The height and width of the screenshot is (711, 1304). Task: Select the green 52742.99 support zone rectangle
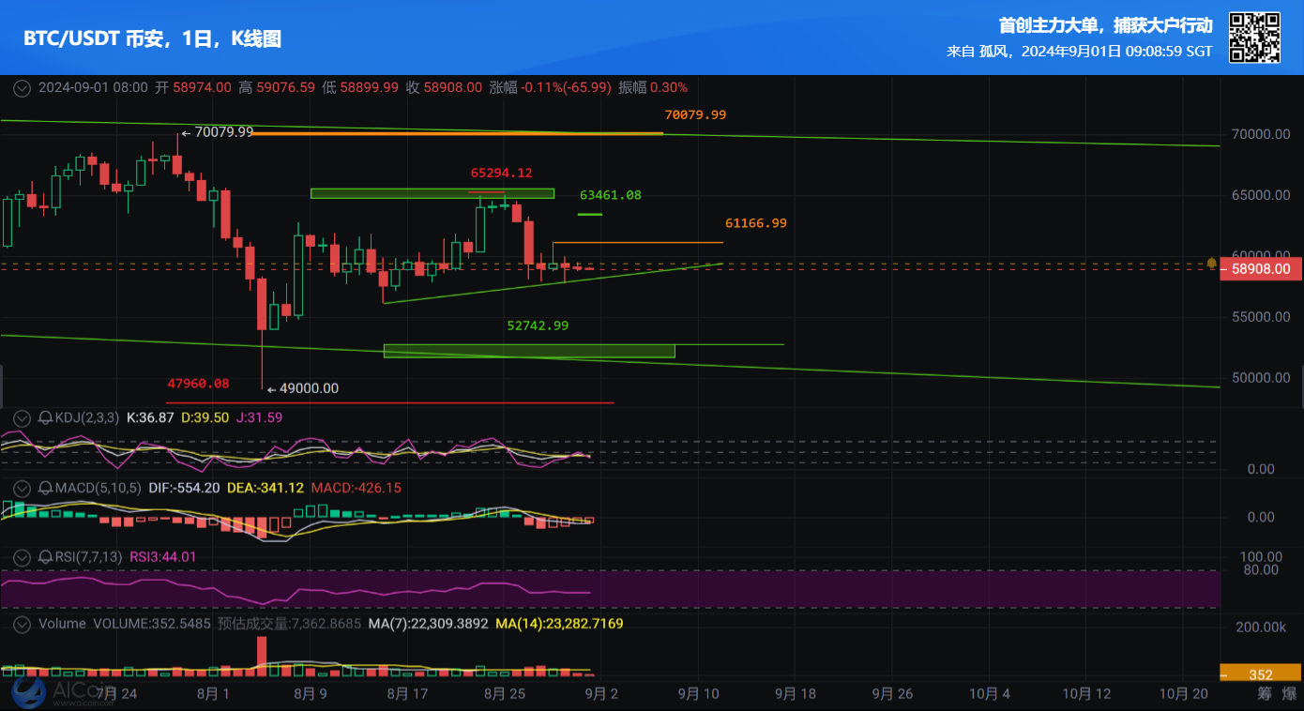tap(529, 351)
